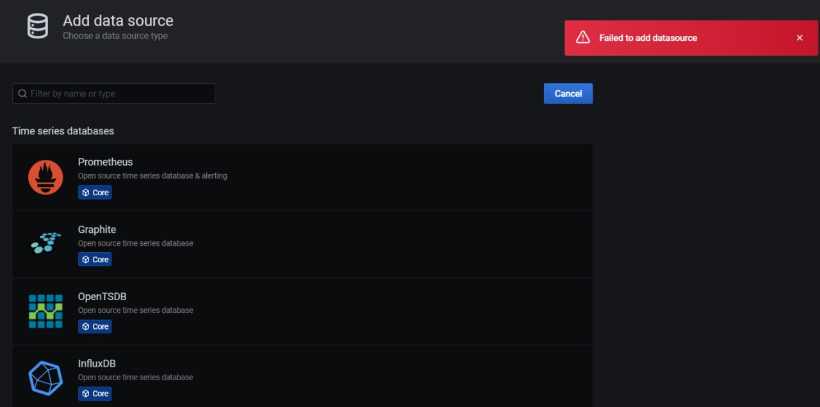
Task: Select the InfluxDB data source title
Action: tap(97, 363)
